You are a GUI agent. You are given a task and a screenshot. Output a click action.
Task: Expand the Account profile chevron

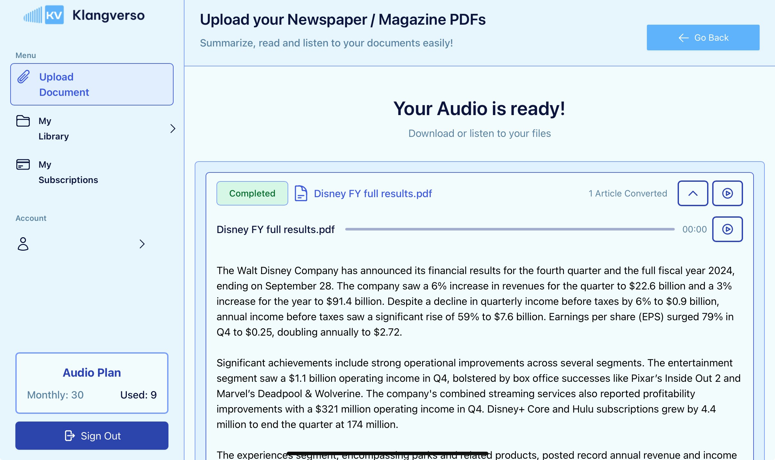(142, 244)
